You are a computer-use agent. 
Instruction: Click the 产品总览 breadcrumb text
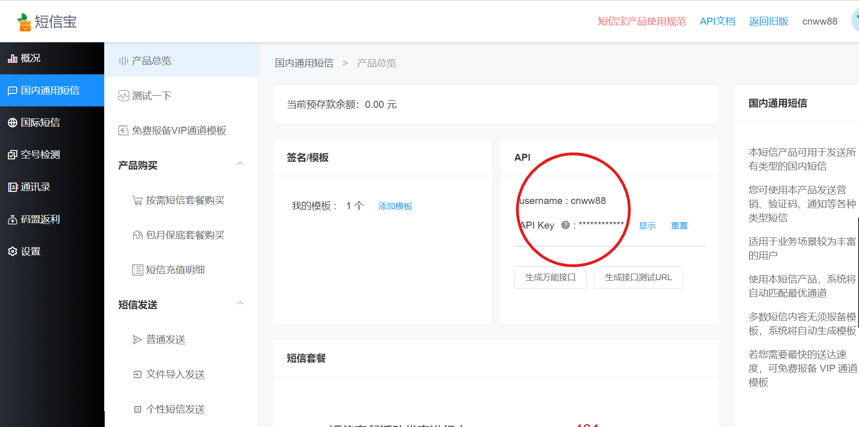click(376, 63)
